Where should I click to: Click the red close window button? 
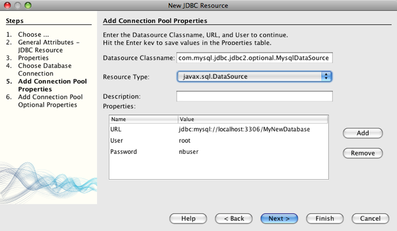pyautogui.click(x=8, y=5)
